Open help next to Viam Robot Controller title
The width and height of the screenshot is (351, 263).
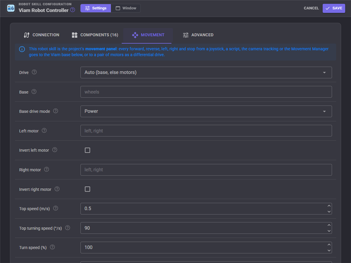coord(73,10)
